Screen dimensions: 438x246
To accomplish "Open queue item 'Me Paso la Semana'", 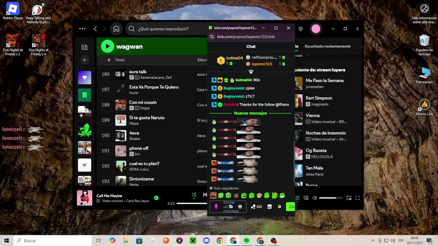I will pos(324,81).
